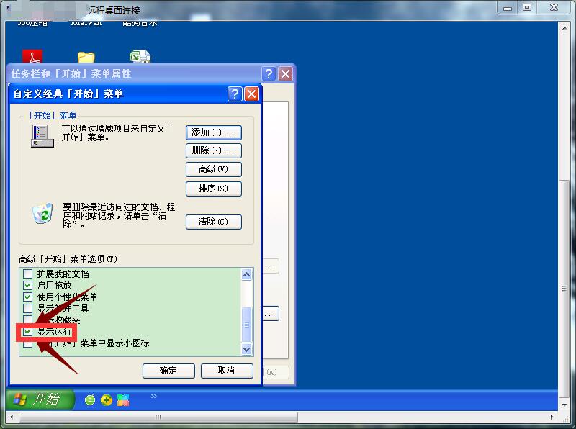Image resolution: width=576 pixels, height=429 pixels.
Task: Uncheck the 显示运行 option
Action: (x=27, y=333)
